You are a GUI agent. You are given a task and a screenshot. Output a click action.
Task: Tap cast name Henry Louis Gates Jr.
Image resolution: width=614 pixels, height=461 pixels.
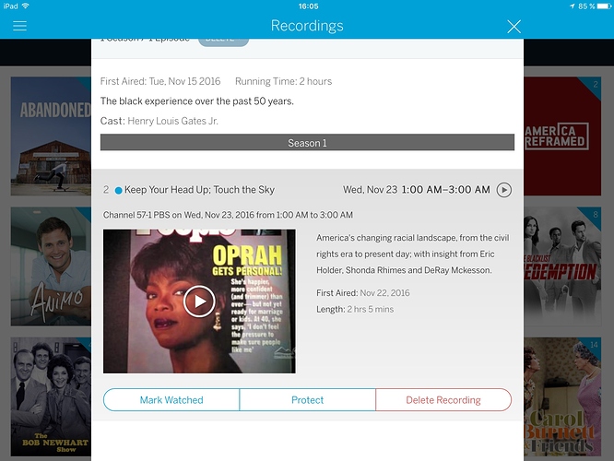coord(172,121)
